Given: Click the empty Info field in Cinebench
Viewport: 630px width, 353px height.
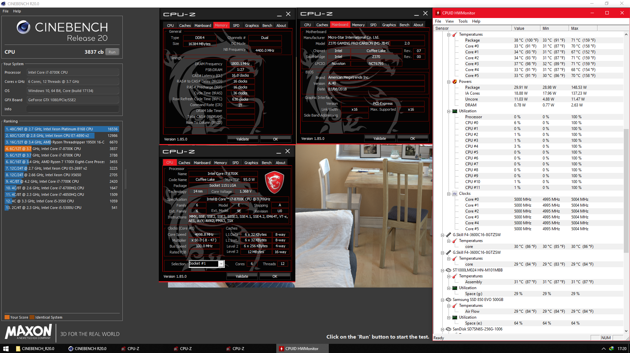Looking at the screenshot, I should tap(73, 109).
